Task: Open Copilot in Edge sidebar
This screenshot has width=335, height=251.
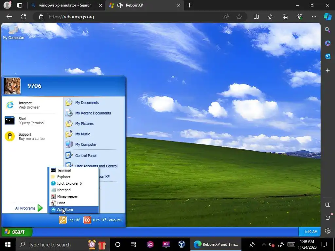Action: point(327,17)
